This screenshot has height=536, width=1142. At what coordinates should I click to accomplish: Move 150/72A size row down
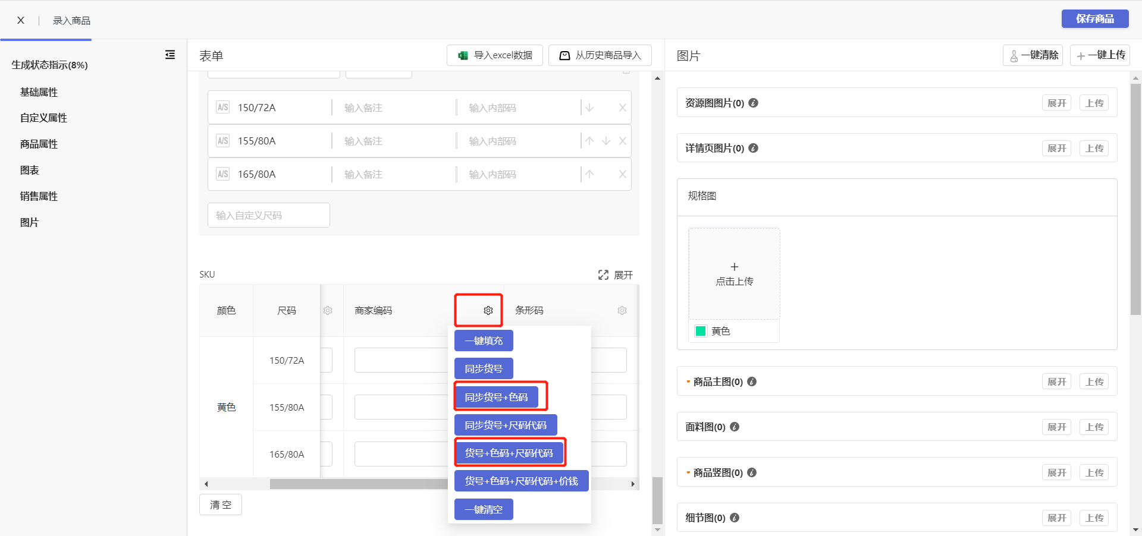click(589, 108)
